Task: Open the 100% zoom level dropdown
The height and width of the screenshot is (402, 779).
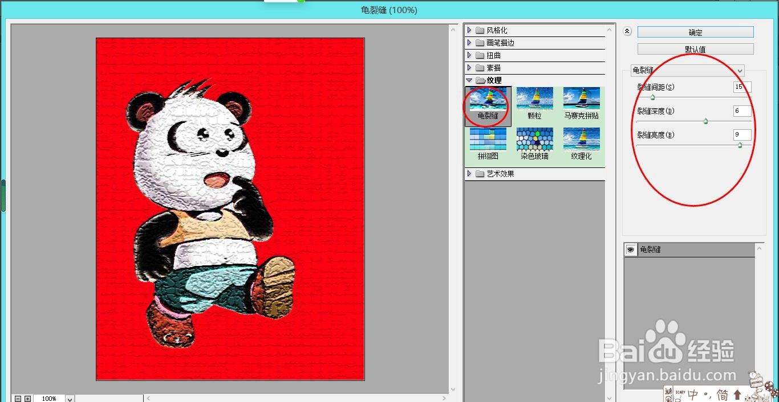Action: [70, 399]
